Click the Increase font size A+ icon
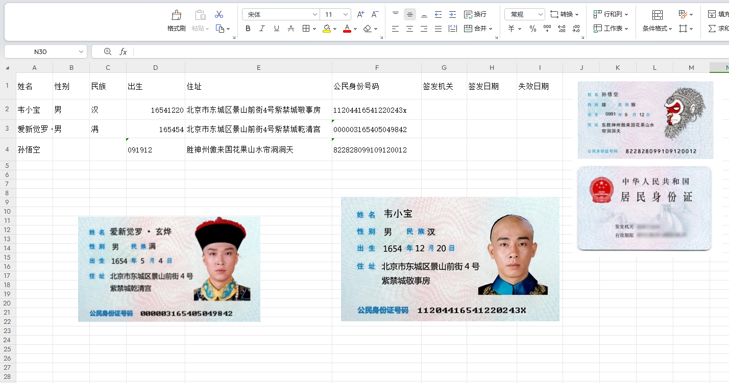Image resolution: width=729 pixels, height=383 pixels. tap(360, 14)
